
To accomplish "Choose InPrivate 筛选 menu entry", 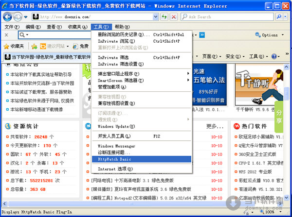I will tap(142, 58).
